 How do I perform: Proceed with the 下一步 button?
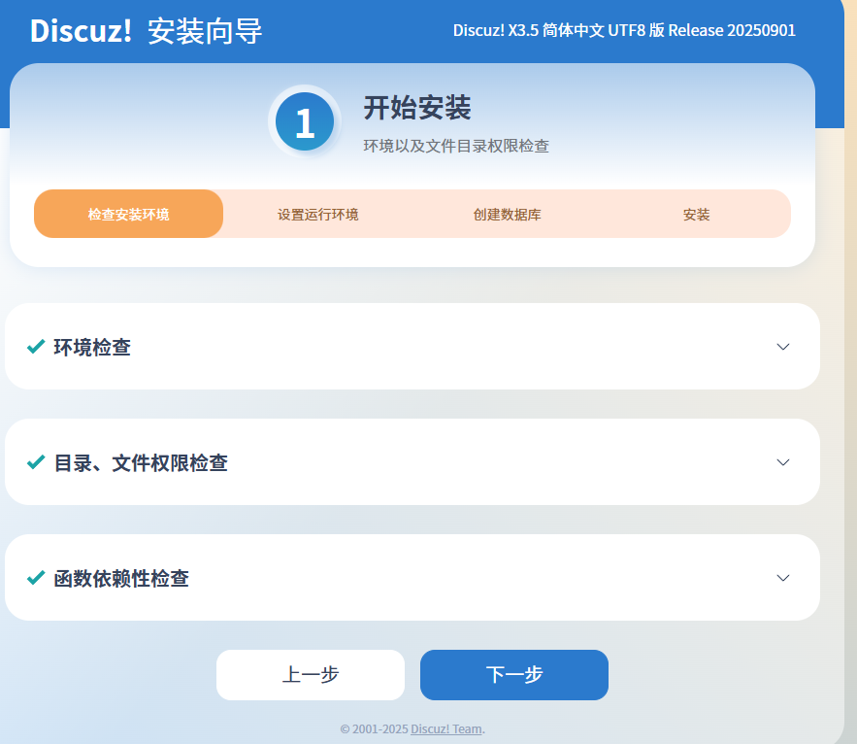point(514,675)
